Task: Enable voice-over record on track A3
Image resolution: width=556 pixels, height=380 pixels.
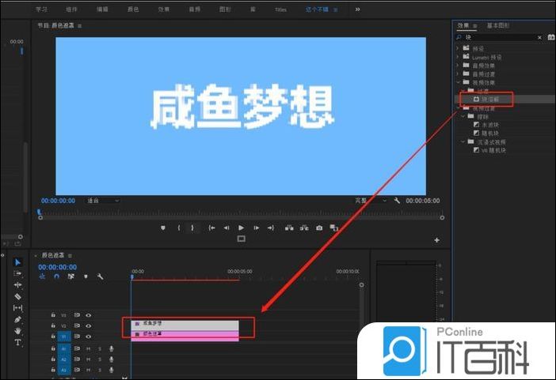Action: pos(112,370)
